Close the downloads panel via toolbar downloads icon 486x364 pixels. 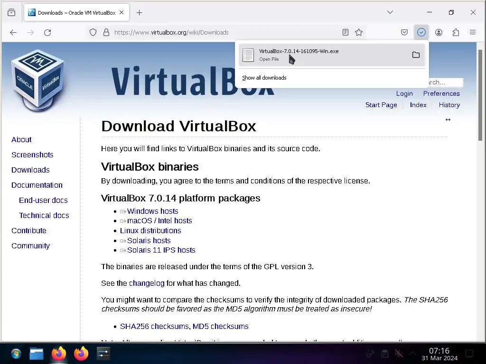point(421,32)
